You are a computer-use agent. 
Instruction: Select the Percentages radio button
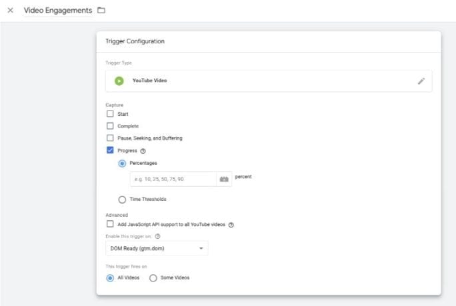coord(122,163)
